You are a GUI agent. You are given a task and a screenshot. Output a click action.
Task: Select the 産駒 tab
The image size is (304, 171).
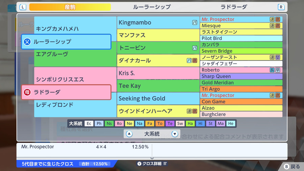[70, 7]
